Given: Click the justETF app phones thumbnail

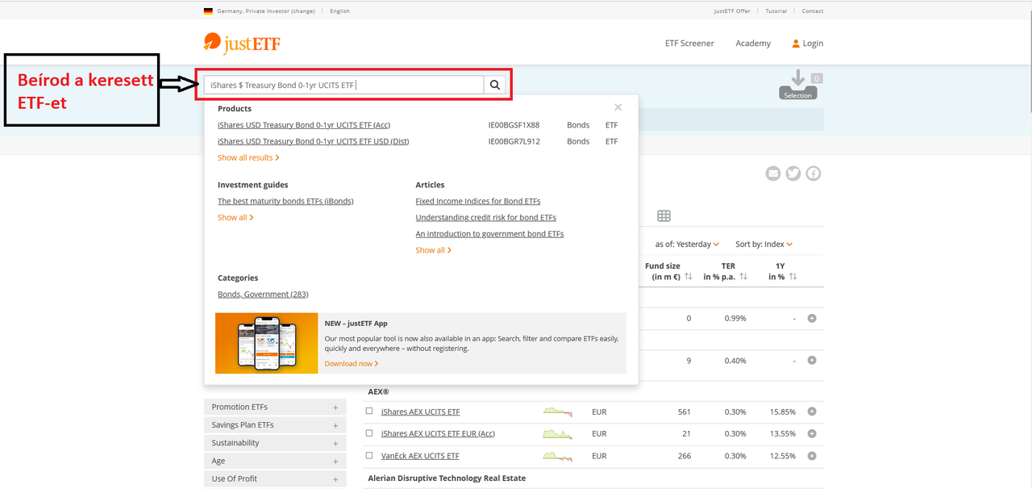Looking at the screenshot, I should pos(267,343).
